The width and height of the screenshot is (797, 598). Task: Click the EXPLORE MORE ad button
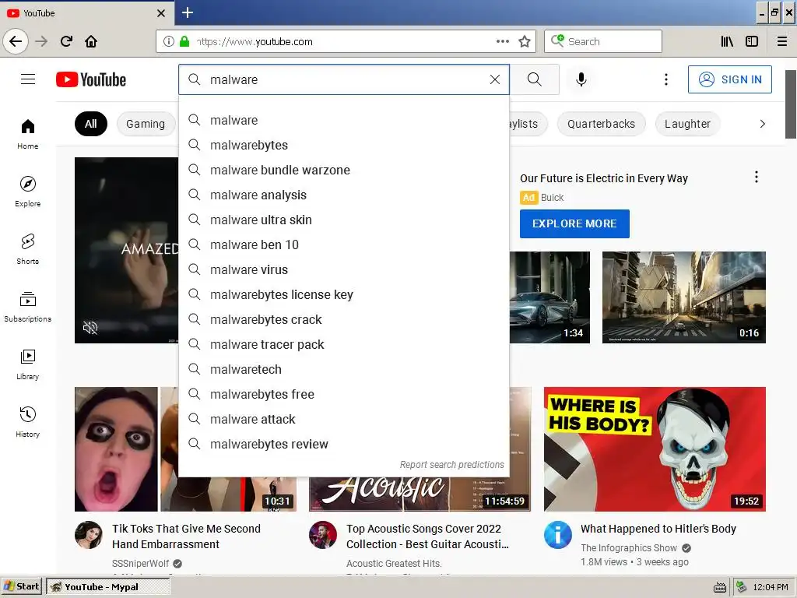[574, 223]
